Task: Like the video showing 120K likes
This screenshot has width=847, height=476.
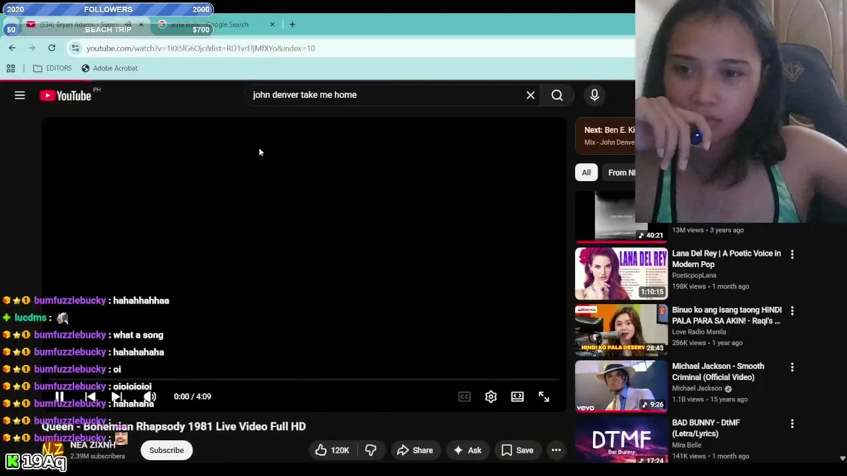Action: tap(333, 450)
